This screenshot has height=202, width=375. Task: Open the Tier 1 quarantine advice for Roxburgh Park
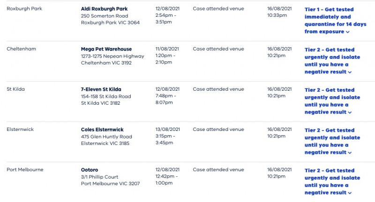tap(335, 21)
